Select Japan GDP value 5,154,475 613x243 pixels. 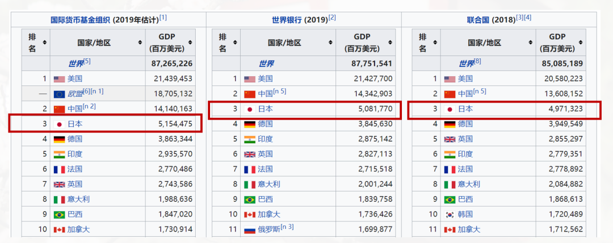tap(175, 125)
